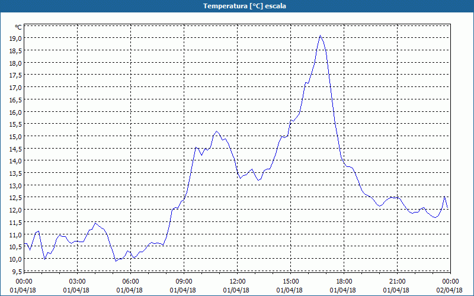This screenshot has width=474, height=296.
Task: Choose the 10,5 y-axis value
Action: pyautogui.click(x=15, y=247)
